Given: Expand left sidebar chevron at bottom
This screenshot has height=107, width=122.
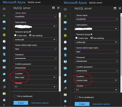Looking at the screenshot, I should pos(4,105).
